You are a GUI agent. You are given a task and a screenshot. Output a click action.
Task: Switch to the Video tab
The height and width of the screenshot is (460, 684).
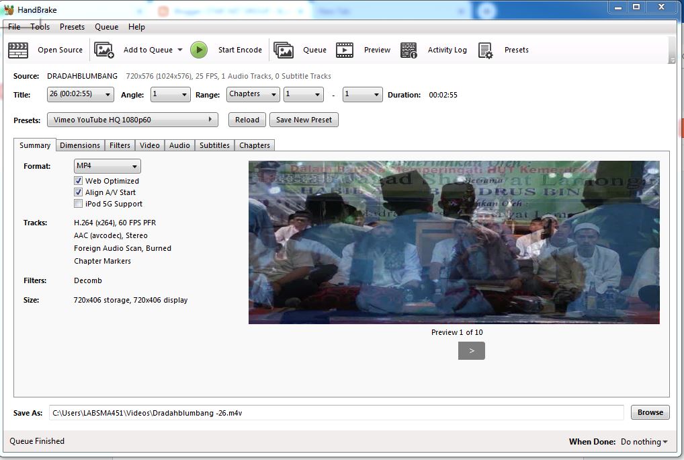pos(150,145)
